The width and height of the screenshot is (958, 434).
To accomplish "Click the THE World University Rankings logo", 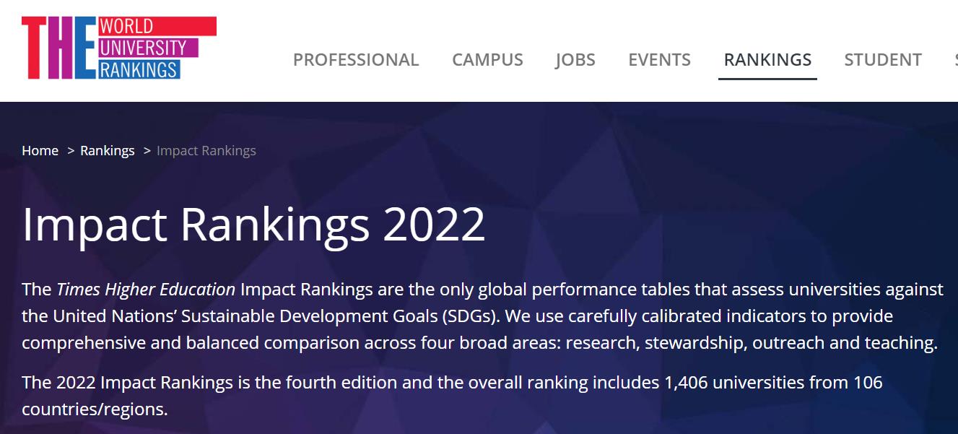I will click(118, 48).
